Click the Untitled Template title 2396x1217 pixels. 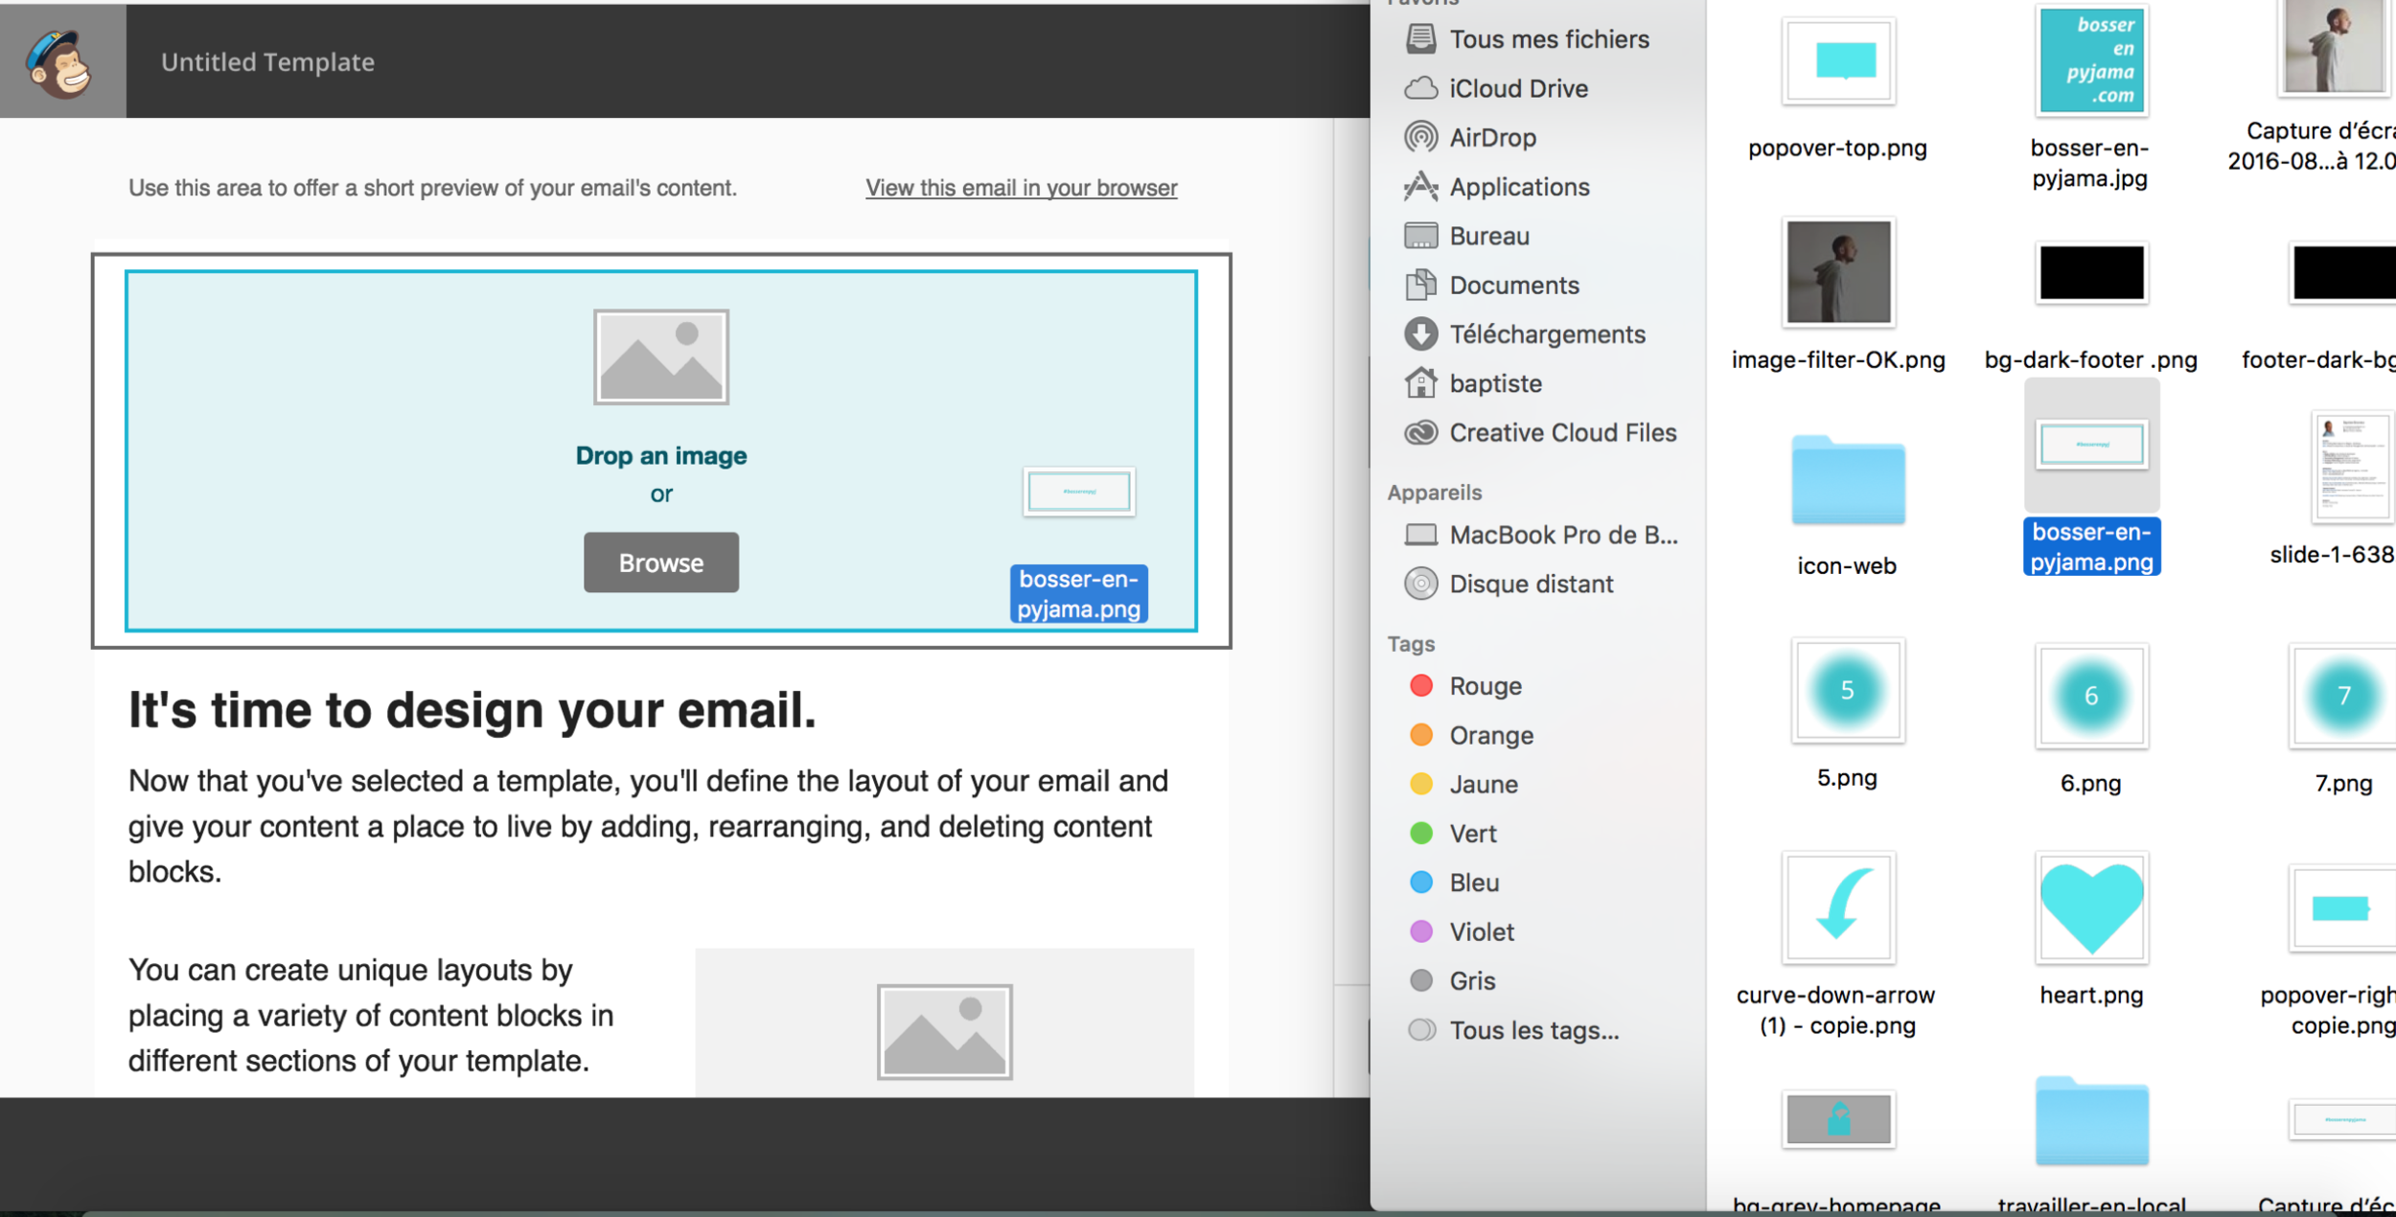click(267, 62)
